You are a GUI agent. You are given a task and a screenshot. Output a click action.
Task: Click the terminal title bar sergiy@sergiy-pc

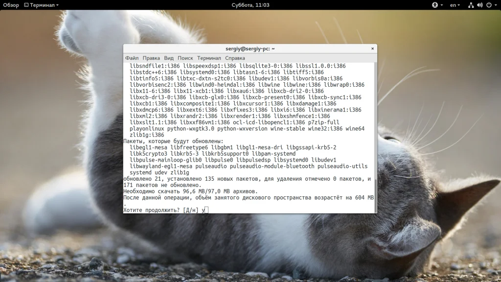250,48
